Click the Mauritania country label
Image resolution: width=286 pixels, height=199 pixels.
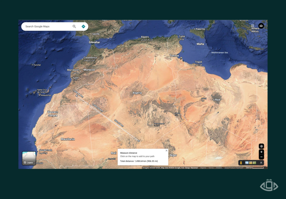coord(68,139)
